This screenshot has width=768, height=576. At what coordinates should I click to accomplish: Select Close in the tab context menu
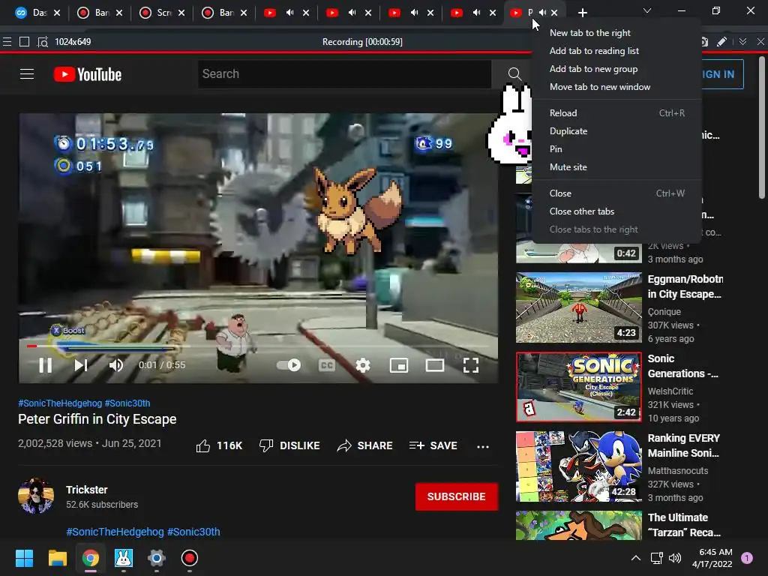point(616,193)
